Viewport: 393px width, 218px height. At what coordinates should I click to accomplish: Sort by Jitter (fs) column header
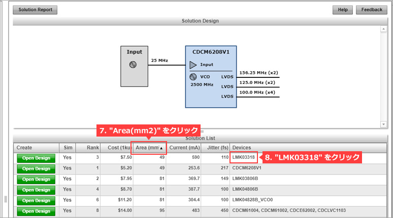point(215,148)
